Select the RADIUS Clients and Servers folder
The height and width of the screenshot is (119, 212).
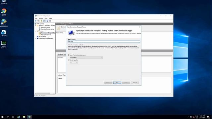[x=47, y=25]
